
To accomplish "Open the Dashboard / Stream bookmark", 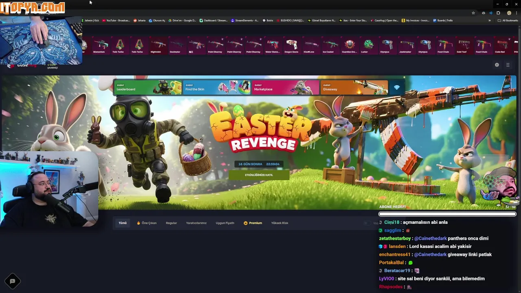I will coord(214,20).
